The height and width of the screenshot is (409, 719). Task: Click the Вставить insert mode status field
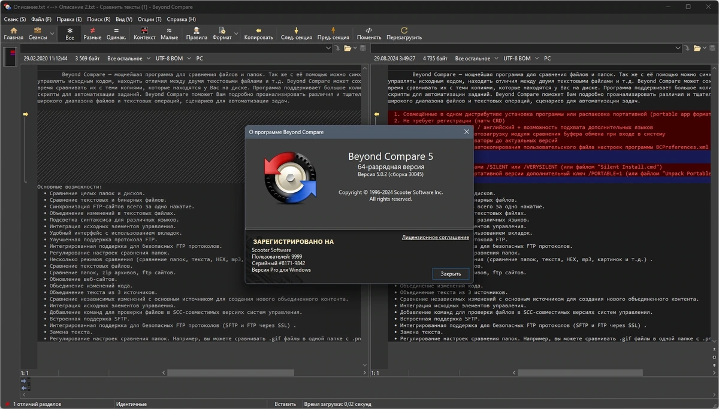click(x=285, y=404)
